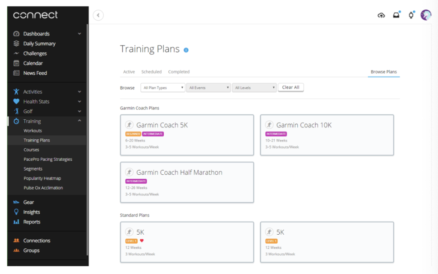Open the user profile avatar
Screen dimensions: 438x274
(426, 15)
